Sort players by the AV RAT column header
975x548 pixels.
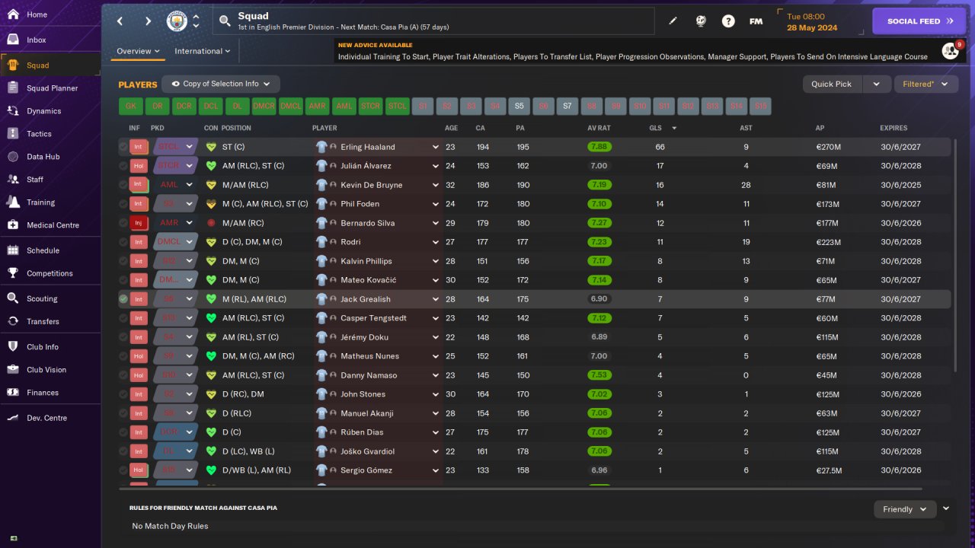click(599, 128)
